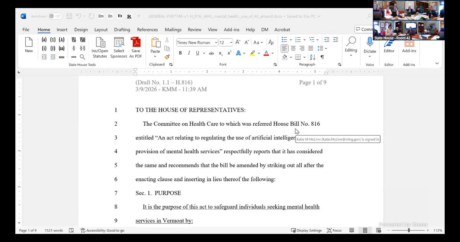The height and width of the screenshot is (242, 460).
Task: Click the Clear All Formatting icon
Action: 271,42
